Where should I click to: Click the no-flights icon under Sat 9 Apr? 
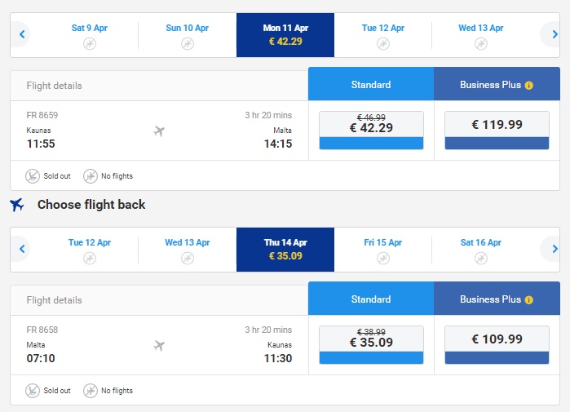pos(90,44)
